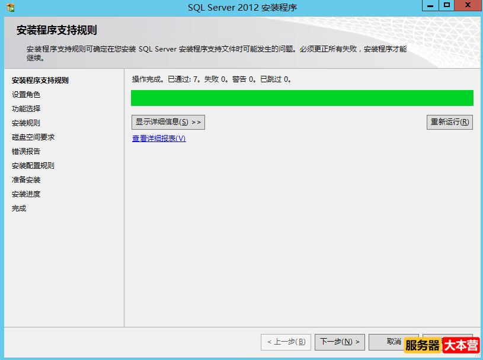Select the 磁盘空间要求 step in the sidebar
The image size is (483, 360).
coord(33,137)
